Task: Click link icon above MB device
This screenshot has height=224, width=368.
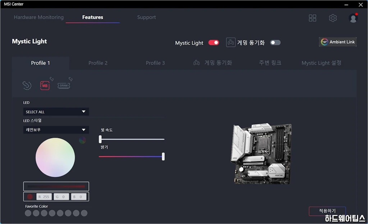Action: point(51,79)
